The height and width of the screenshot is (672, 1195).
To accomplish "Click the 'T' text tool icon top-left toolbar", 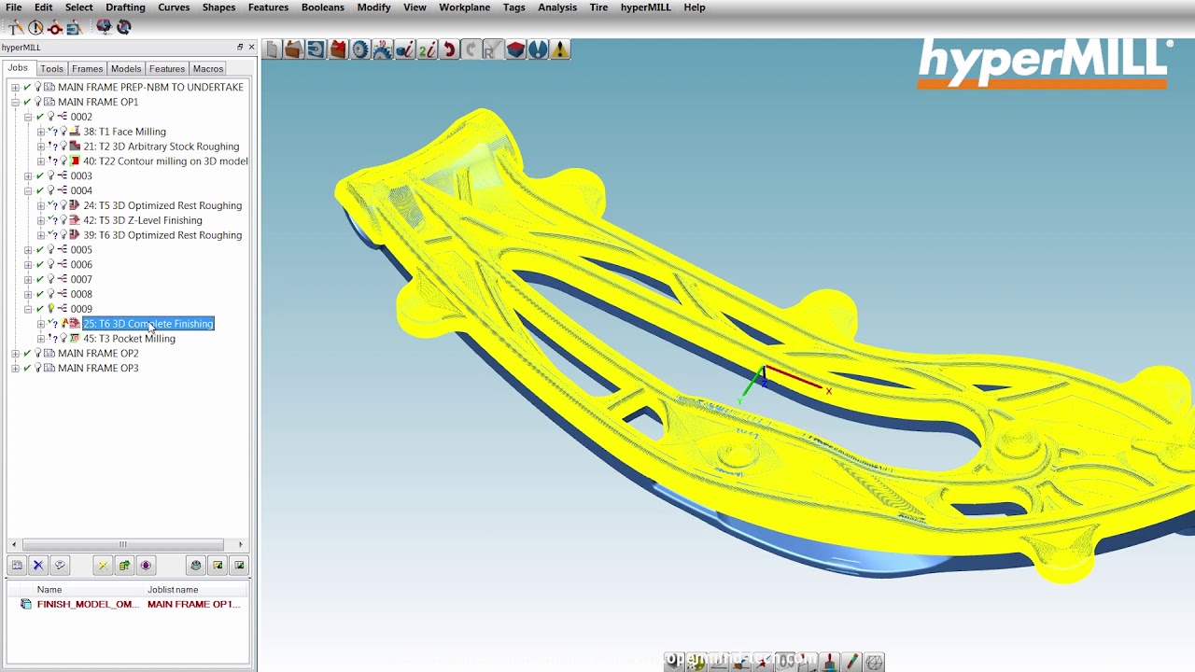I will pyautogui.click(x=16, y=27).
